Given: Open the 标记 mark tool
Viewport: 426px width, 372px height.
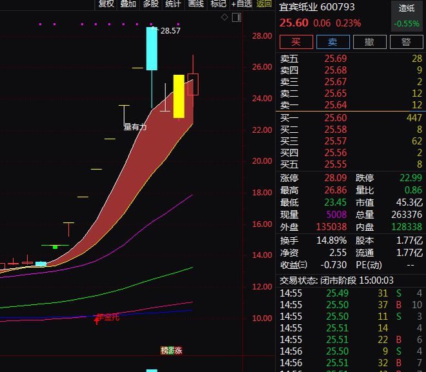Looking at the screenshot, I should pos(218,4).
